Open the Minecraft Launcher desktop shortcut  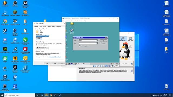click(15, 13)
